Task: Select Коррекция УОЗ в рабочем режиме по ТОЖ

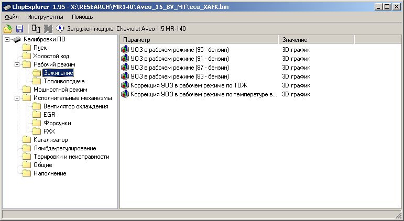Action: [x=189, y=85]
